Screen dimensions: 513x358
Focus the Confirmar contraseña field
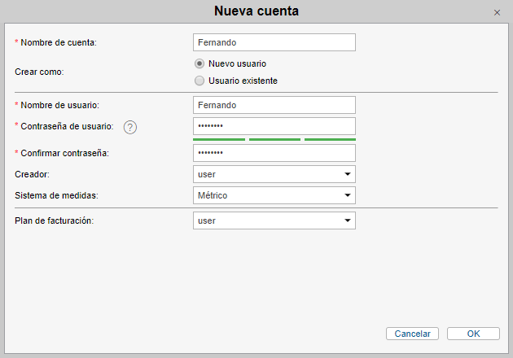pos(274,153)
